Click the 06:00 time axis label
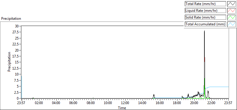This screenshot has width=237, height=110. coord(73,103)
